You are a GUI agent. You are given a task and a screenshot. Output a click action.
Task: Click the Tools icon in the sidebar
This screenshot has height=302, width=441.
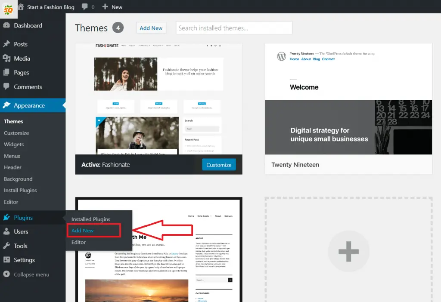tap(7, 246)
